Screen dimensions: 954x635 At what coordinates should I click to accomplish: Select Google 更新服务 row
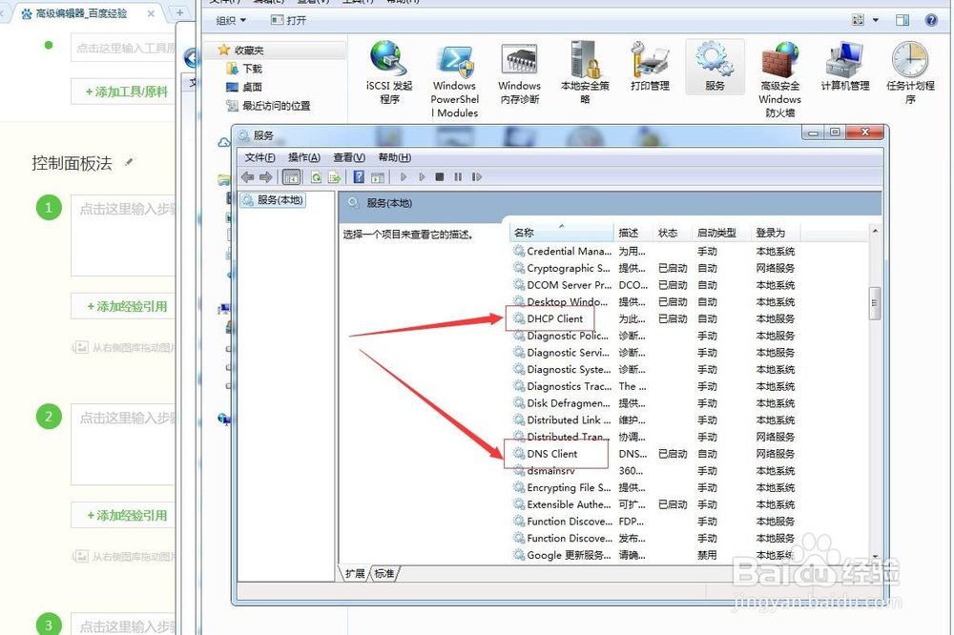(x=654, y=555)
